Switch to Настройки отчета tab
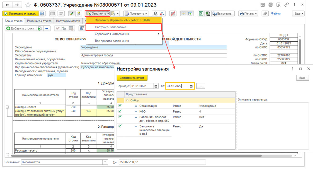313x169 pixels. point(68,21)
